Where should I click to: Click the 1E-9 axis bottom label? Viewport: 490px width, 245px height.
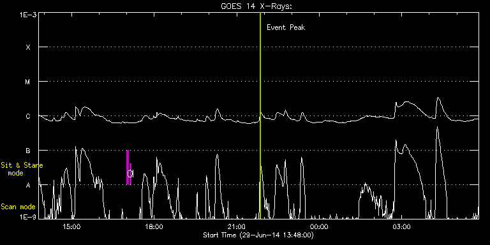[x=28, y=217]
